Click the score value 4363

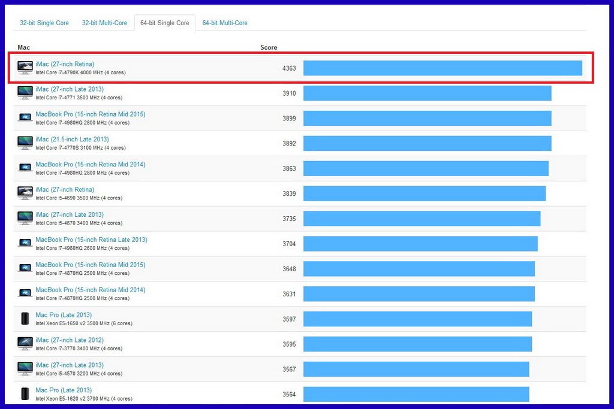click(289, 68)
